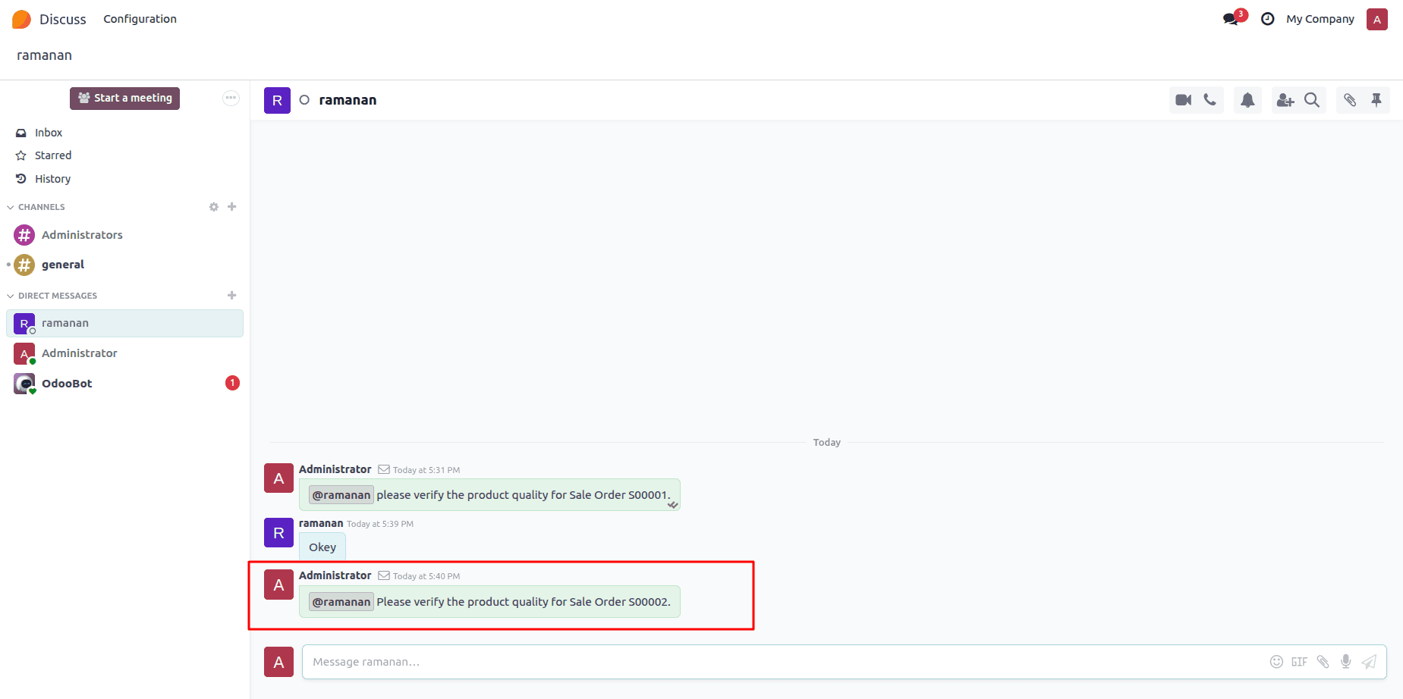Add members to the conversation
1403x699 pixels.
pos(1285,99)
